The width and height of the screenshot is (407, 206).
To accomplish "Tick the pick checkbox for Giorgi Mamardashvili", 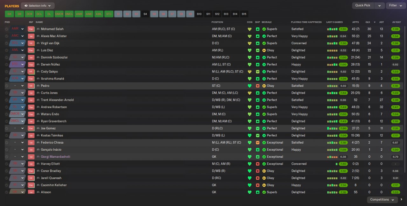I will 6,157.
